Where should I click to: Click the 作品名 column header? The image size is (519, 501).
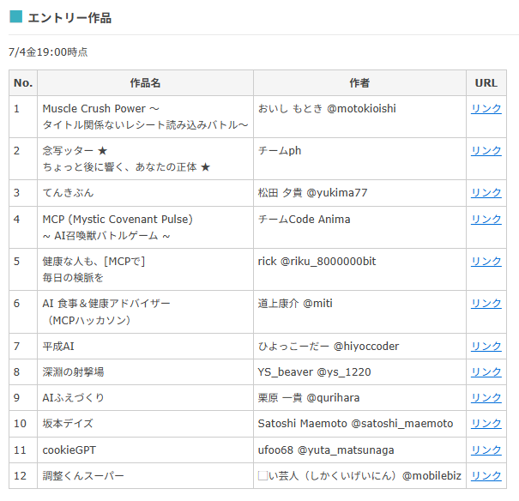pyautogui.click(x=145, y=83)
